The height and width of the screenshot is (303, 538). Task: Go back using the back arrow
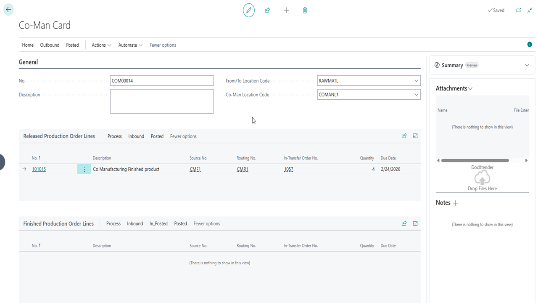(8, 10)
